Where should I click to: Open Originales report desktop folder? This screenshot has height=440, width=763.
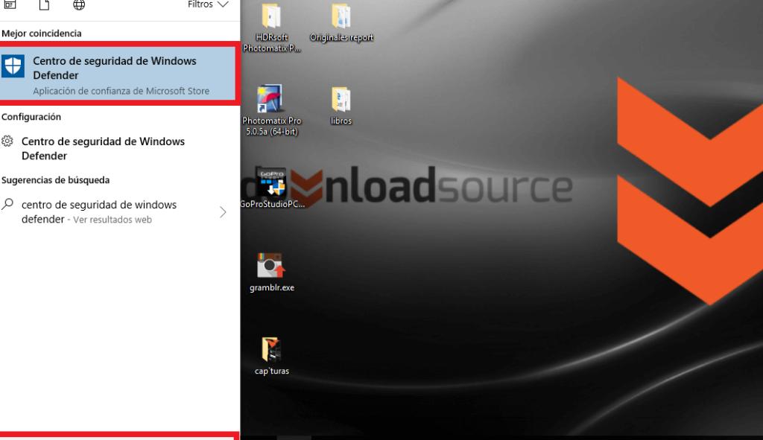click(341, 23)
